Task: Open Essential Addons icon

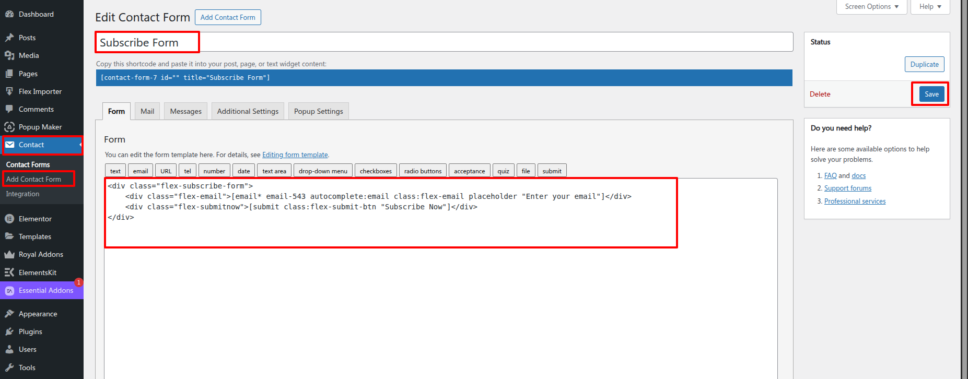Action: (9, 291)
